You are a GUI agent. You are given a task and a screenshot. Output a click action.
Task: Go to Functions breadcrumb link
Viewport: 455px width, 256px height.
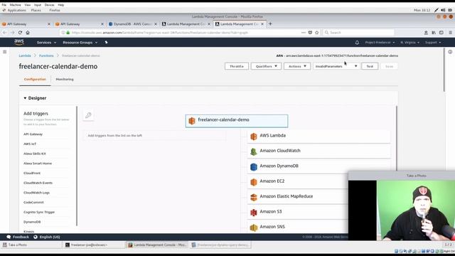tap(46, 55)
